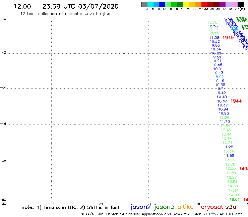The image size is (248, 217).
Task: Click the 12.71 wave height value
Action: pyautogui.click(x=227, y=143)
